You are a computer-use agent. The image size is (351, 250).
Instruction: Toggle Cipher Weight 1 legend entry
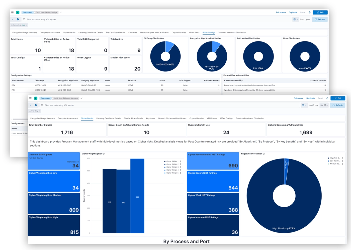coord(172,161)
